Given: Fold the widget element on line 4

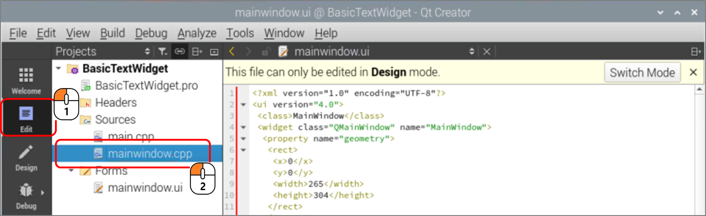Looking at the screenshot, I should 243,128.
